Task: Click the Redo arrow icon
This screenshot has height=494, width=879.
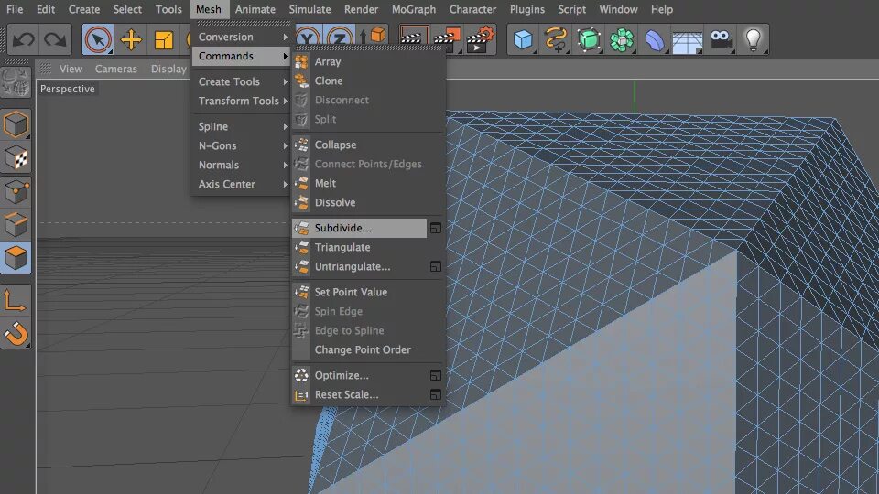Action: click(55, 39)
